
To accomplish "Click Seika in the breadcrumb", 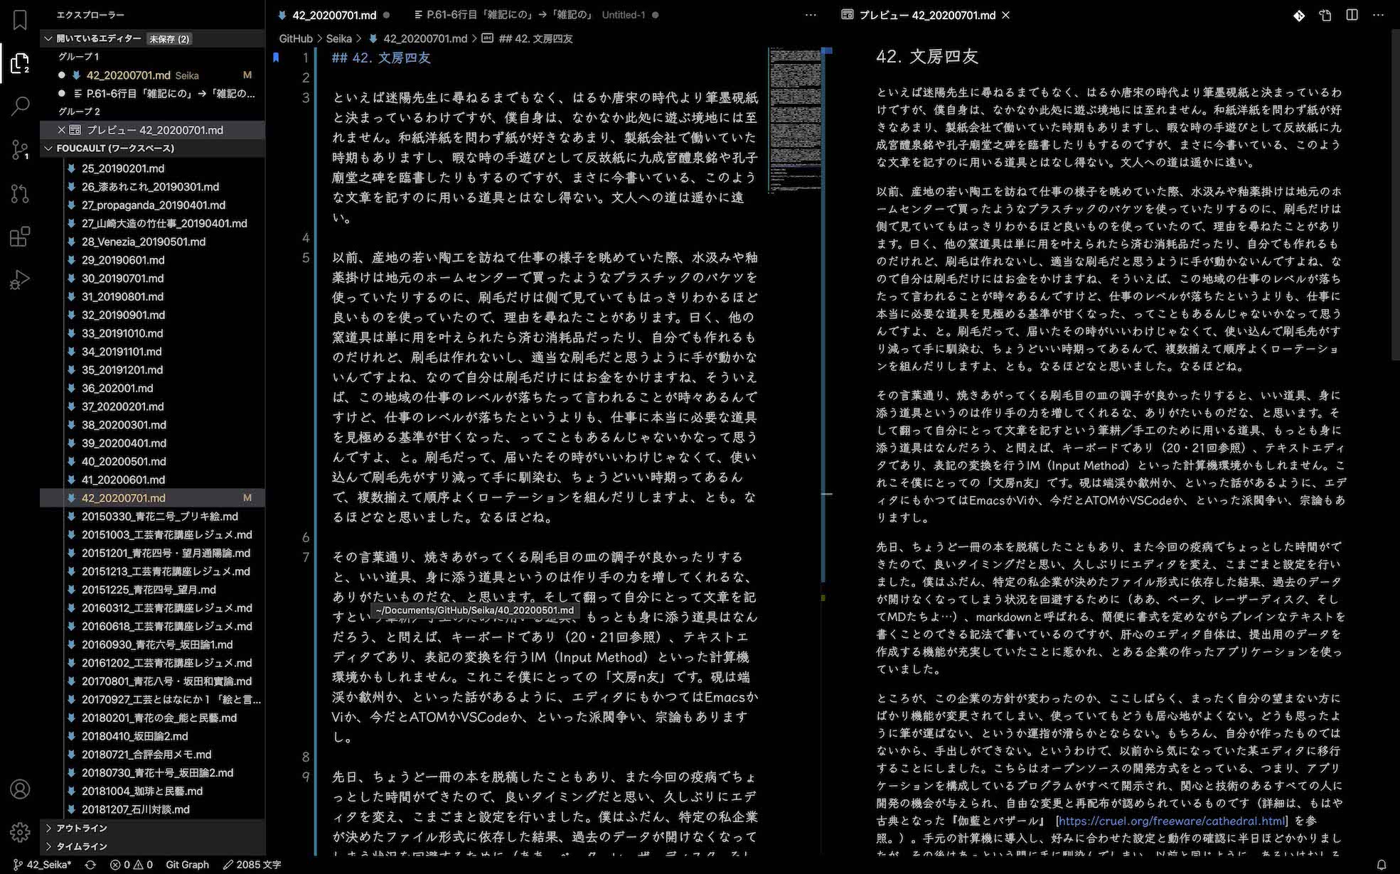I will (339, 38).
